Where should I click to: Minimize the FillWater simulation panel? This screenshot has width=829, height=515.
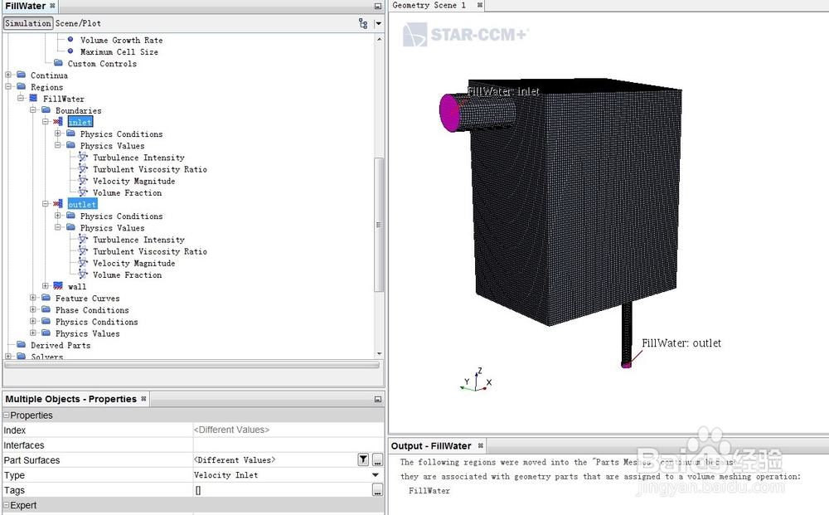tap(377, 7)
